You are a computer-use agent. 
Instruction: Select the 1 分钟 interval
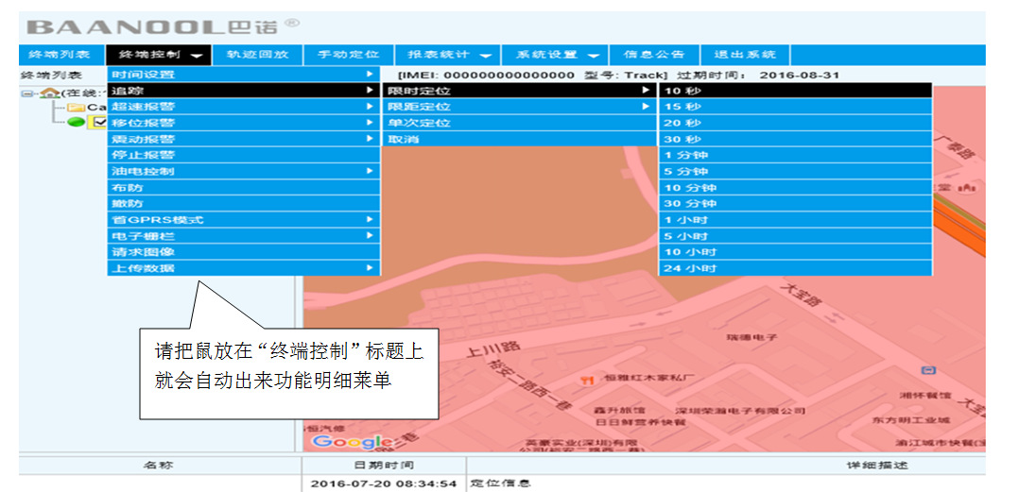point(796,155)
